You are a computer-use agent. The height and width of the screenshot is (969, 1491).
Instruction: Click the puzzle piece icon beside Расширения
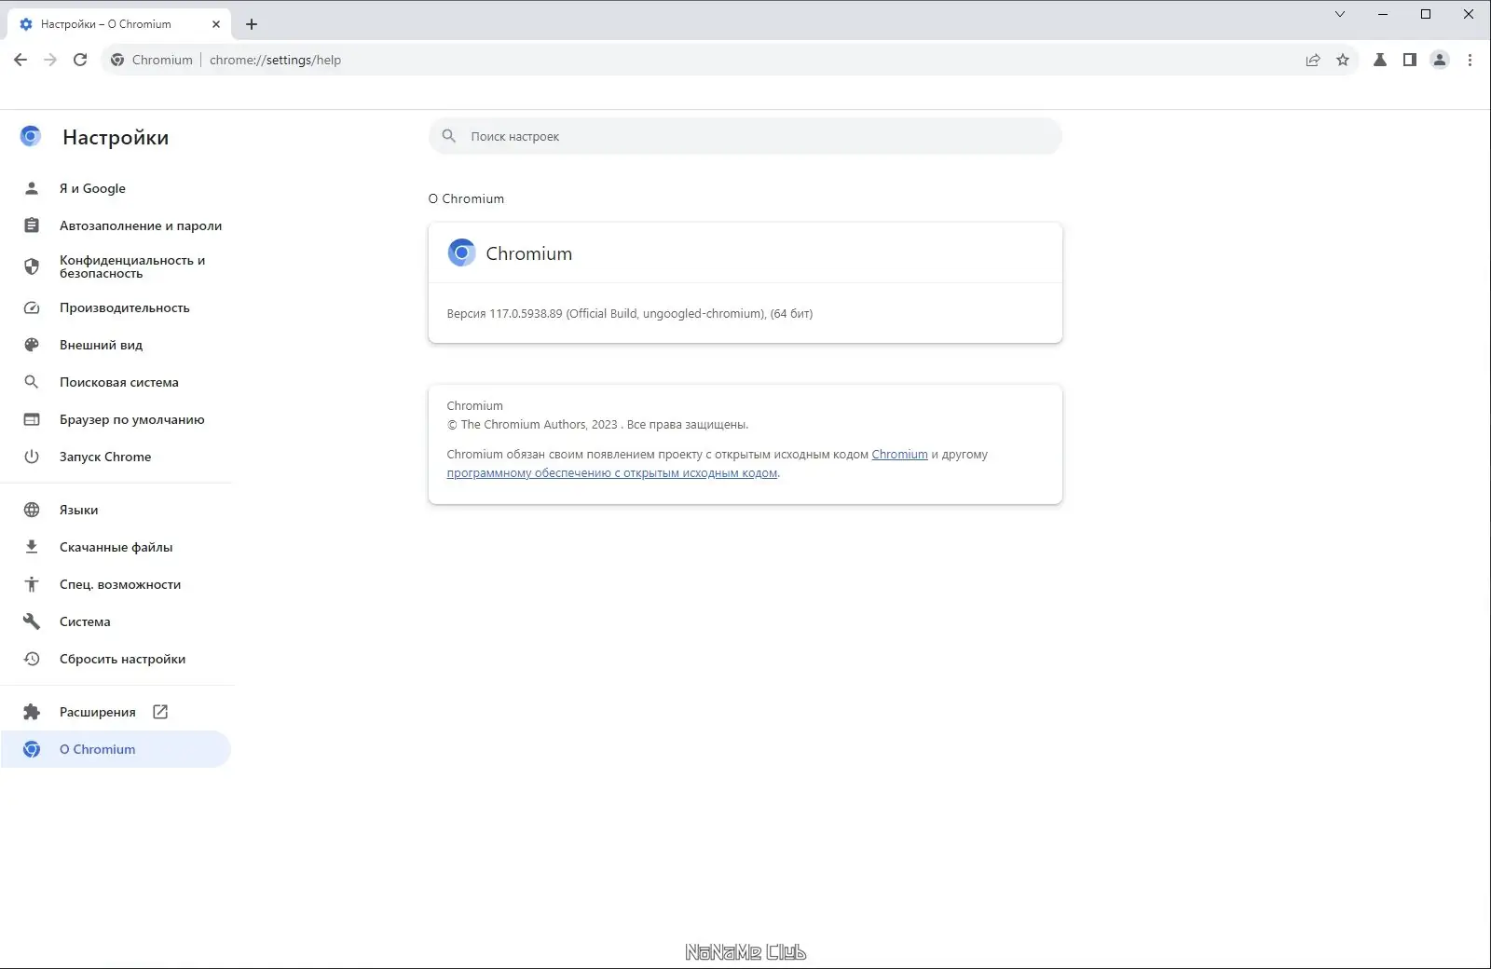(32, 712)
